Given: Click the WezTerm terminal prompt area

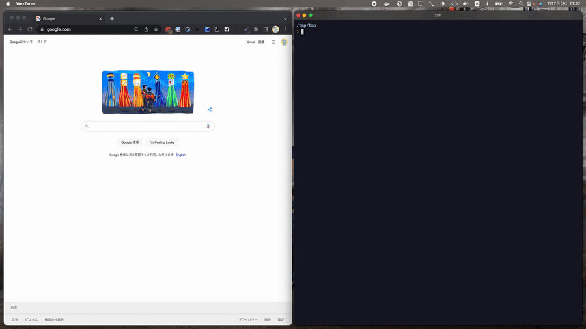Looking at the screenshot, I should (x=302, y=32).
